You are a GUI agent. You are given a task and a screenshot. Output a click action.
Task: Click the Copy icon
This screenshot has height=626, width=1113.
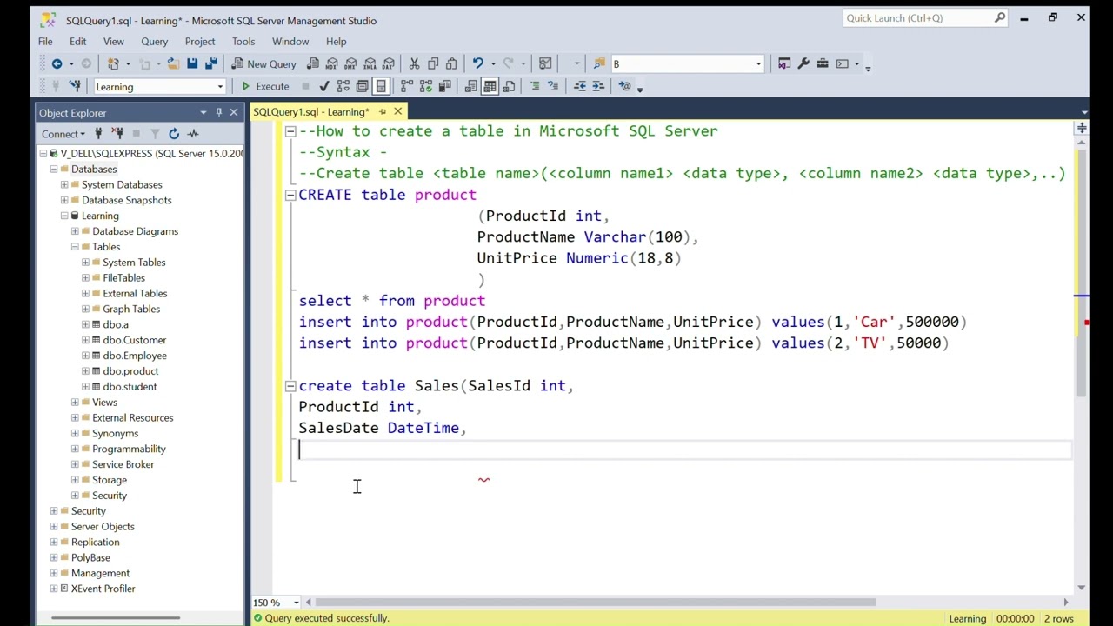(x=433, y=63)
